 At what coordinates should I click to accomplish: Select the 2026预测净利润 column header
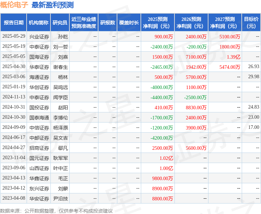(191, 23)
